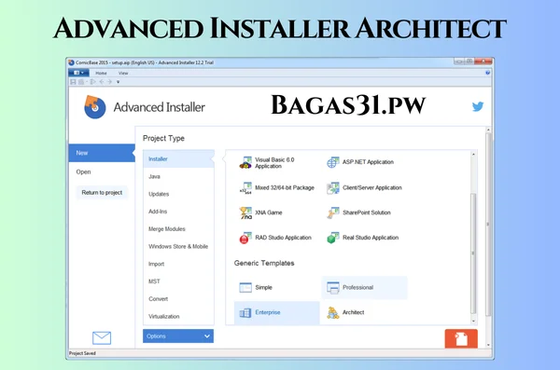Choose the Mixed 32/64-bit Package icon
Screen dimensions: 560x370
(245, 187)
